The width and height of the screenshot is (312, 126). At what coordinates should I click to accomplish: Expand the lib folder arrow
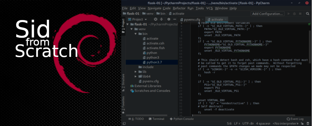pos(136,72)
